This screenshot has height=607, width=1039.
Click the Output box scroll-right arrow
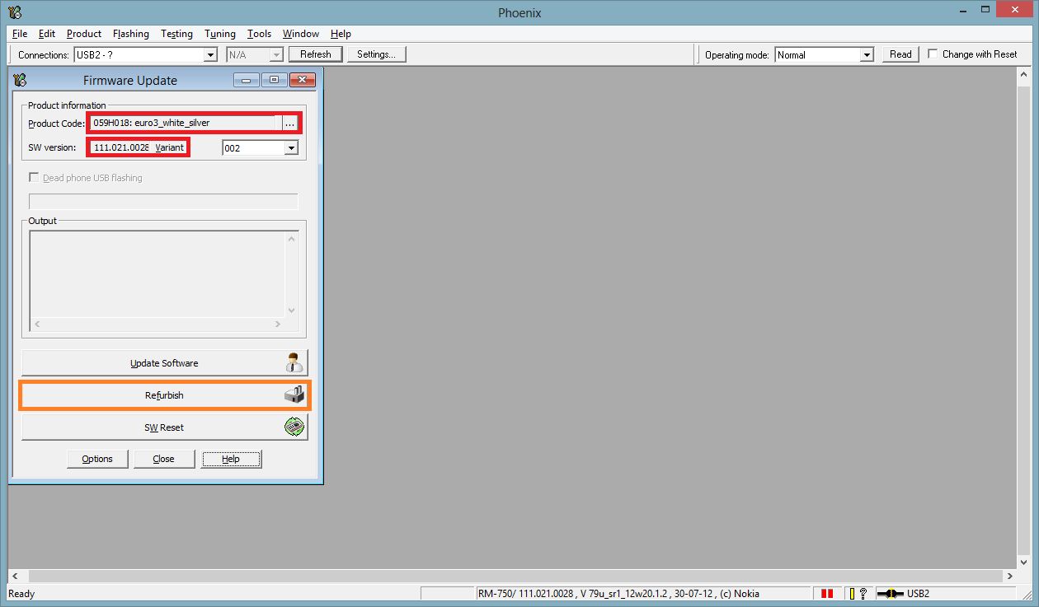click(x=279, y=325)
